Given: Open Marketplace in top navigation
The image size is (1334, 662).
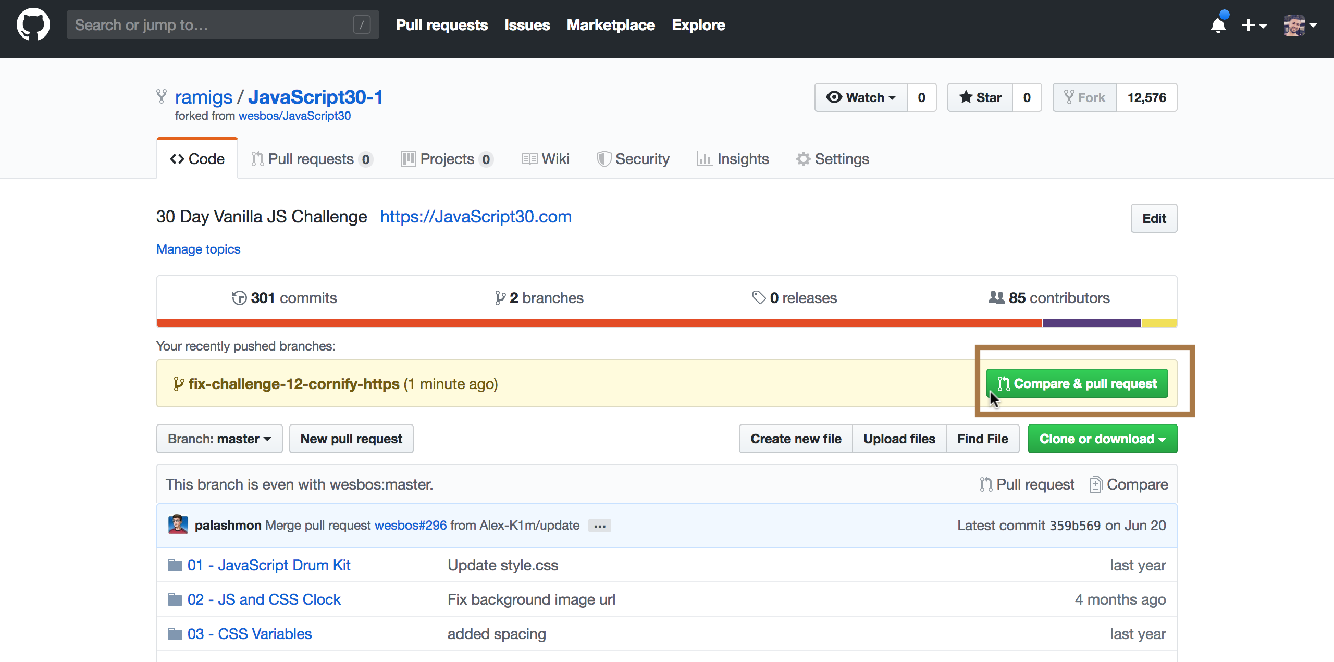Looking at the screenshot, I should (x=611, y=25).
